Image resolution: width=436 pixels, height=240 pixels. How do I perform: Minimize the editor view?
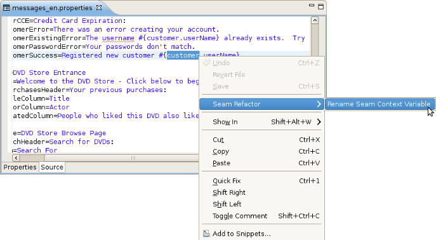[x=312, y=5]
